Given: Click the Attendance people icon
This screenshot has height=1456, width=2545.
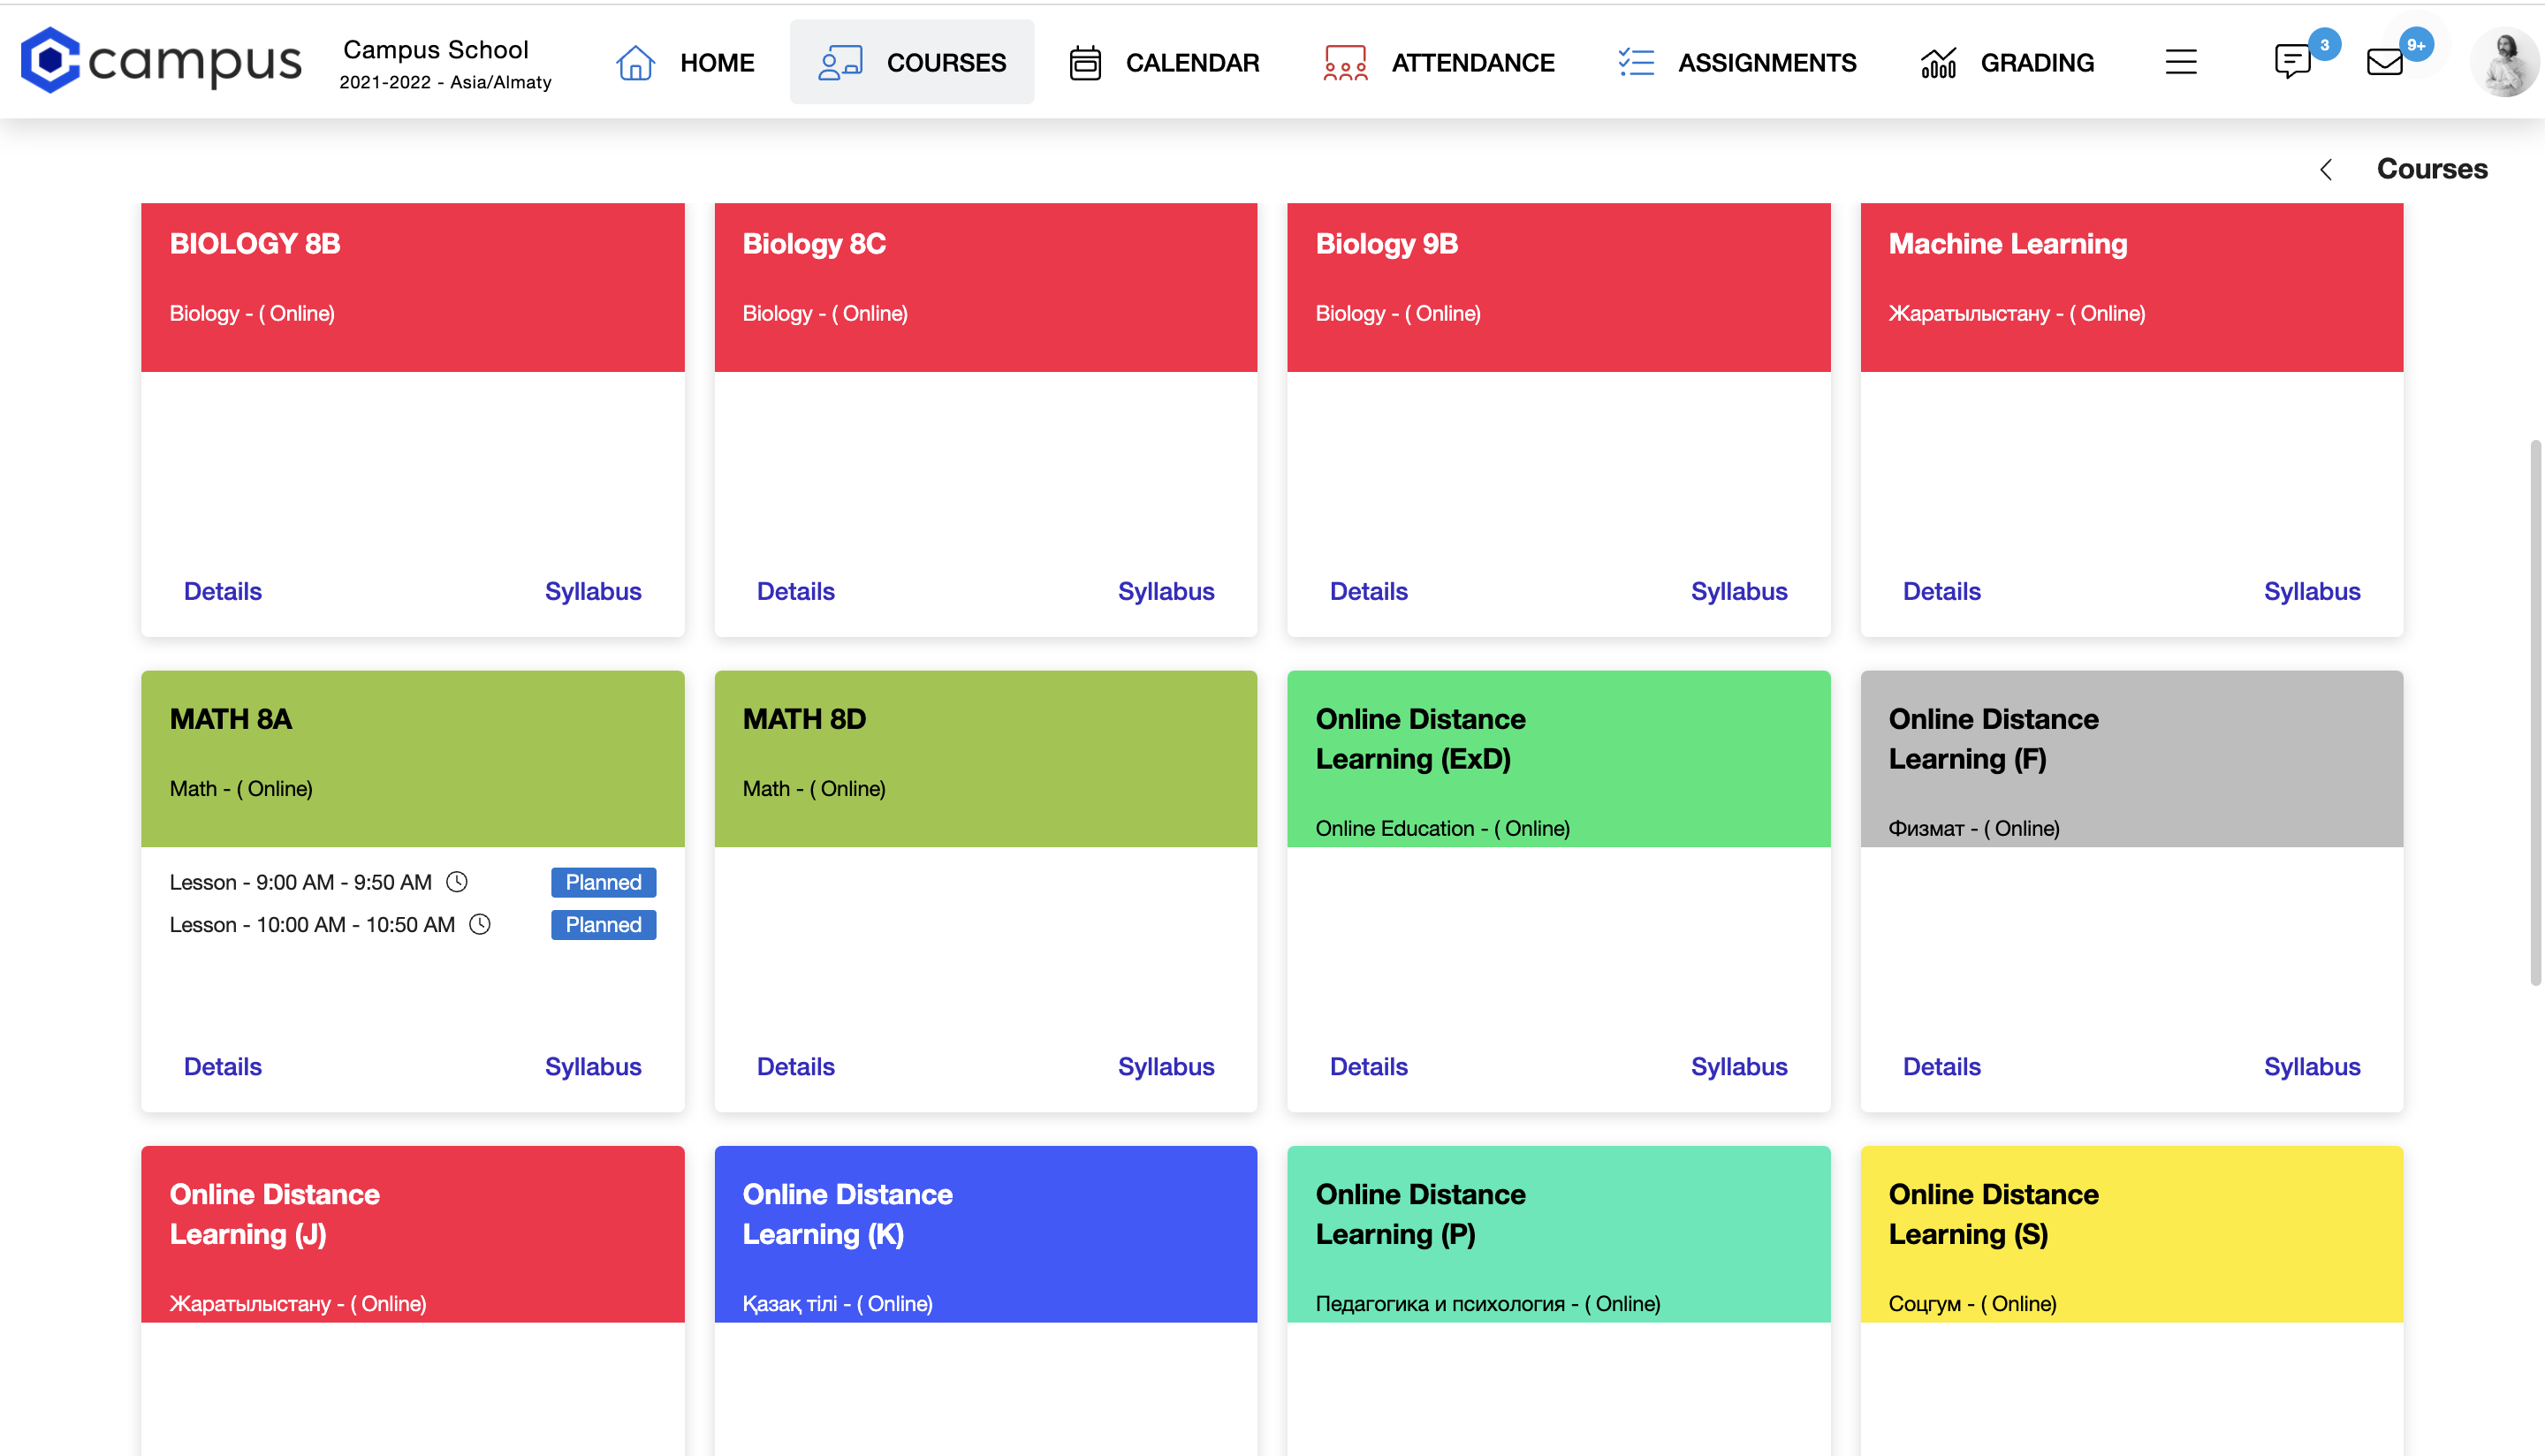Looking at the screenshot, I should pos(1344,63).
